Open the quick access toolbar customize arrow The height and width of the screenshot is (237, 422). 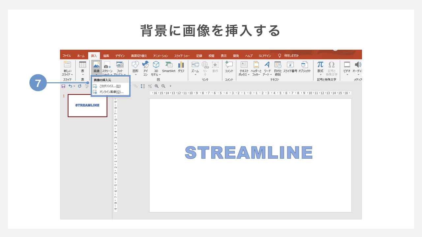point(170,86)
